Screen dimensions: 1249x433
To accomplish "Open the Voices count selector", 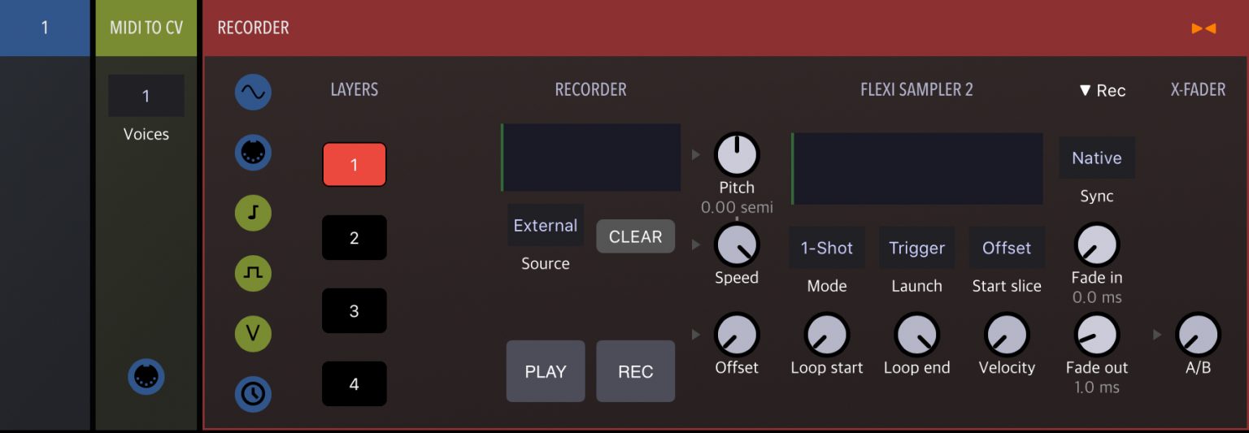I will point(146,96).
